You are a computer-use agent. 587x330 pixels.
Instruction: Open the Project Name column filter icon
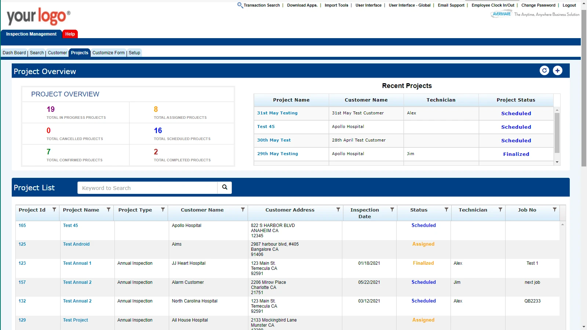point(109,210)
